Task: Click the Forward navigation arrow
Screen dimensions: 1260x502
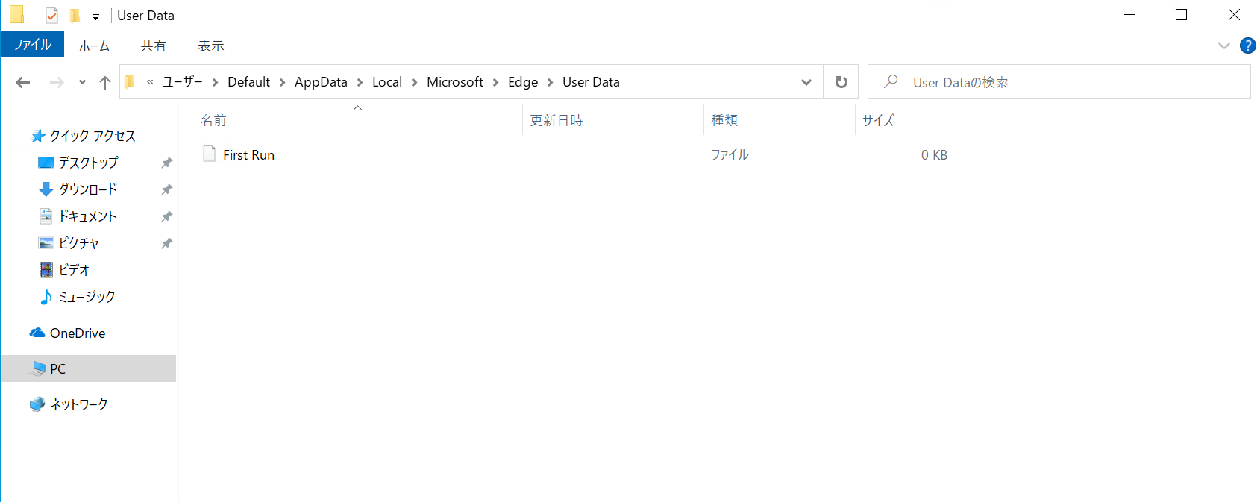Action: click(57, 82)
